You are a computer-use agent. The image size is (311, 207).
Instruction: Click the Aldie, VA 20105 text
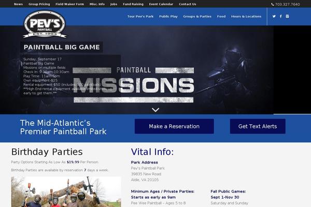coord(145,180)
